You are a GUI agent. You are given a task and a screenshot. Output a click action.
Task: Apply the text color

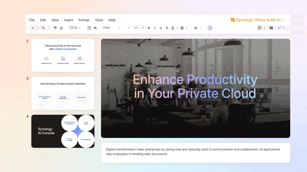173,28
